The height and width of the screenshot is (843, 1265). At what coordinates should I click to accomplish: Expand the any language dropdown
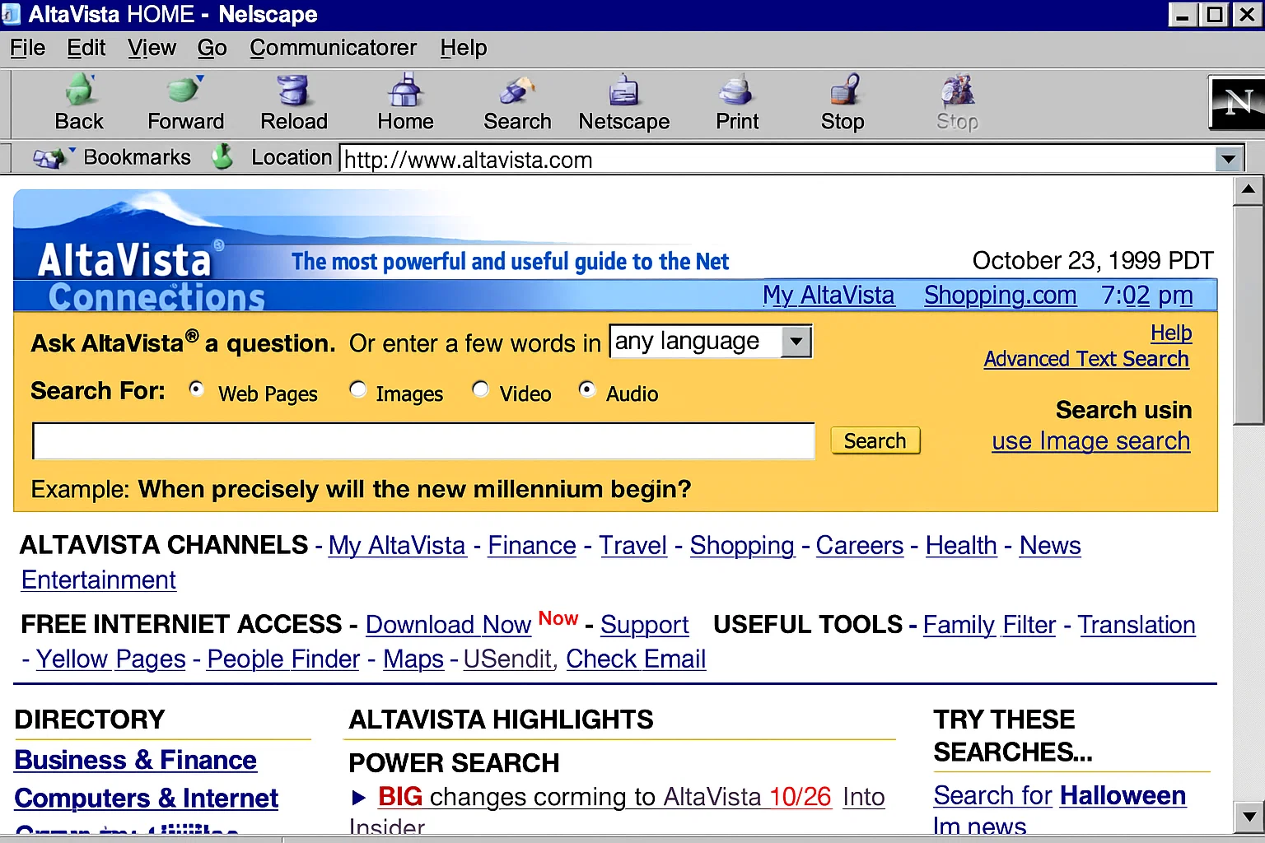796,342
